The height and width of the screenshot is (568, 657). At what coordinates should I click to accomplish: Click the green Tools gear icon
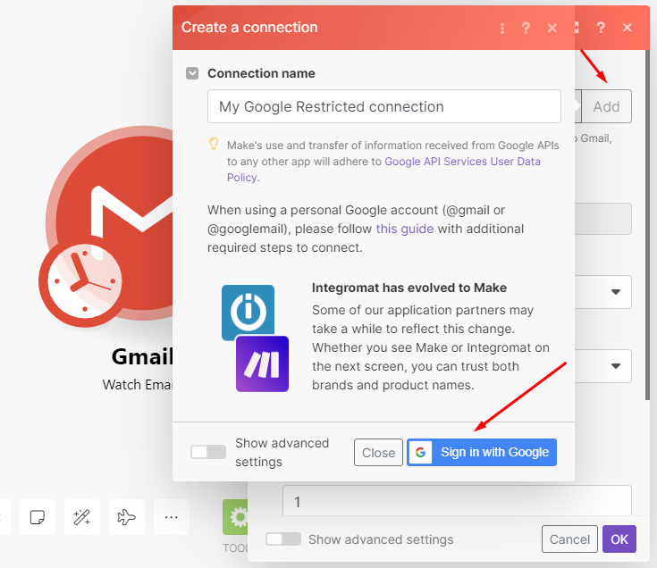tap(235, 517)
